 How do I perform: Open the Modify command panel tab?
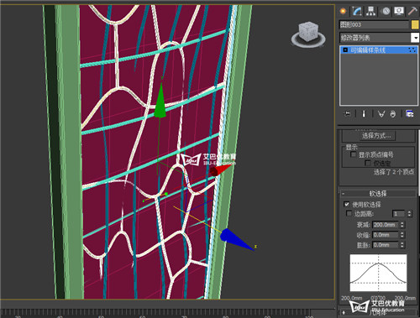tap(357, 11)
